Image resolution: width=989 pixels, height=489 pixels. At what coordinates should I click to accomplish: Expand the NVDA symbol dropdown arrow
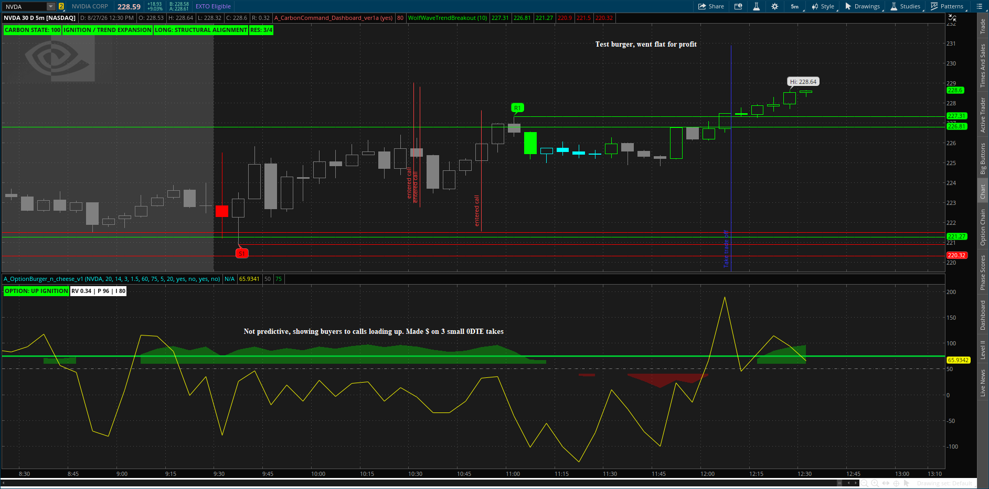coord(51,6)
